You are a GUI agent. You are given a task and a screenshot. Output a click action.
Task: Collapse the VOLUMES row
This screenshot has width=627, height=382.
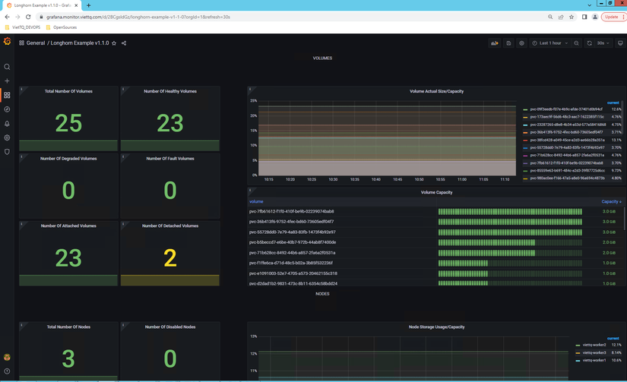click(x=322, y=58)
